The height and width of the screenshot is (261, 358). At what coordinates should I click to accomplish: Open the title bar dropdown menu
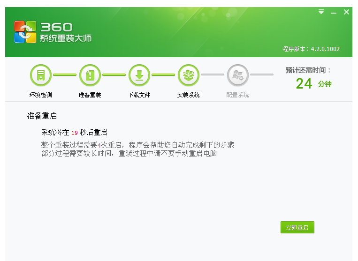pos(321,12)
